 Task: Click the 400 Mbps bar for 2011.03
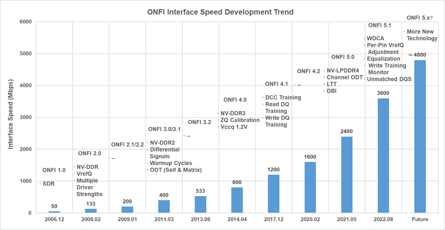(164, 206)
